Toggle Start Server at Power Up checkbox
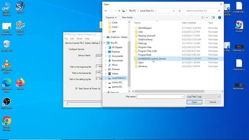Screen dimensions: 249x140 (x=76, y=88)
